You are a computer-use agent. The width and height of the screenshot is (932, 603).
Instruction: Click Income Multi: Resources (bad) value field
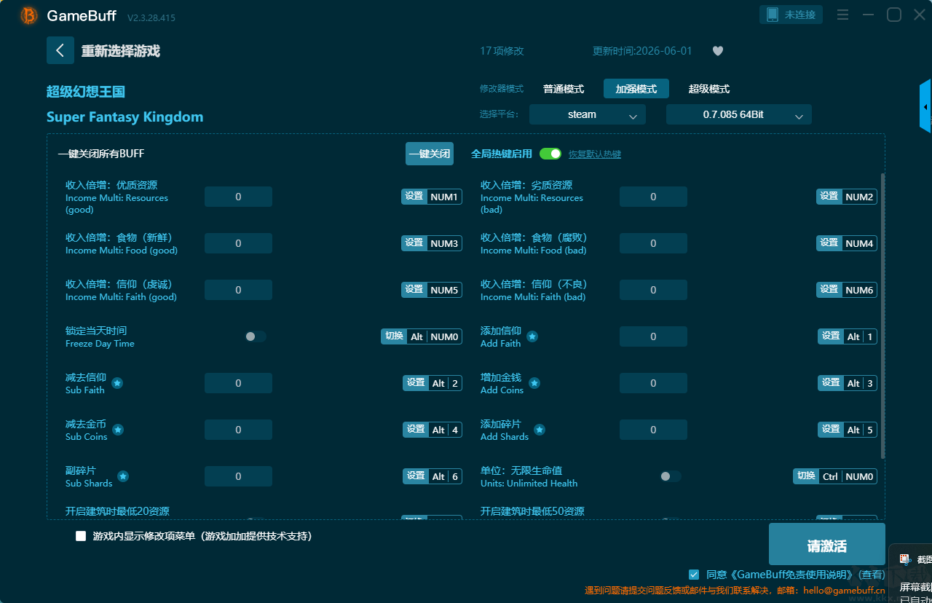tap(653, 197)
